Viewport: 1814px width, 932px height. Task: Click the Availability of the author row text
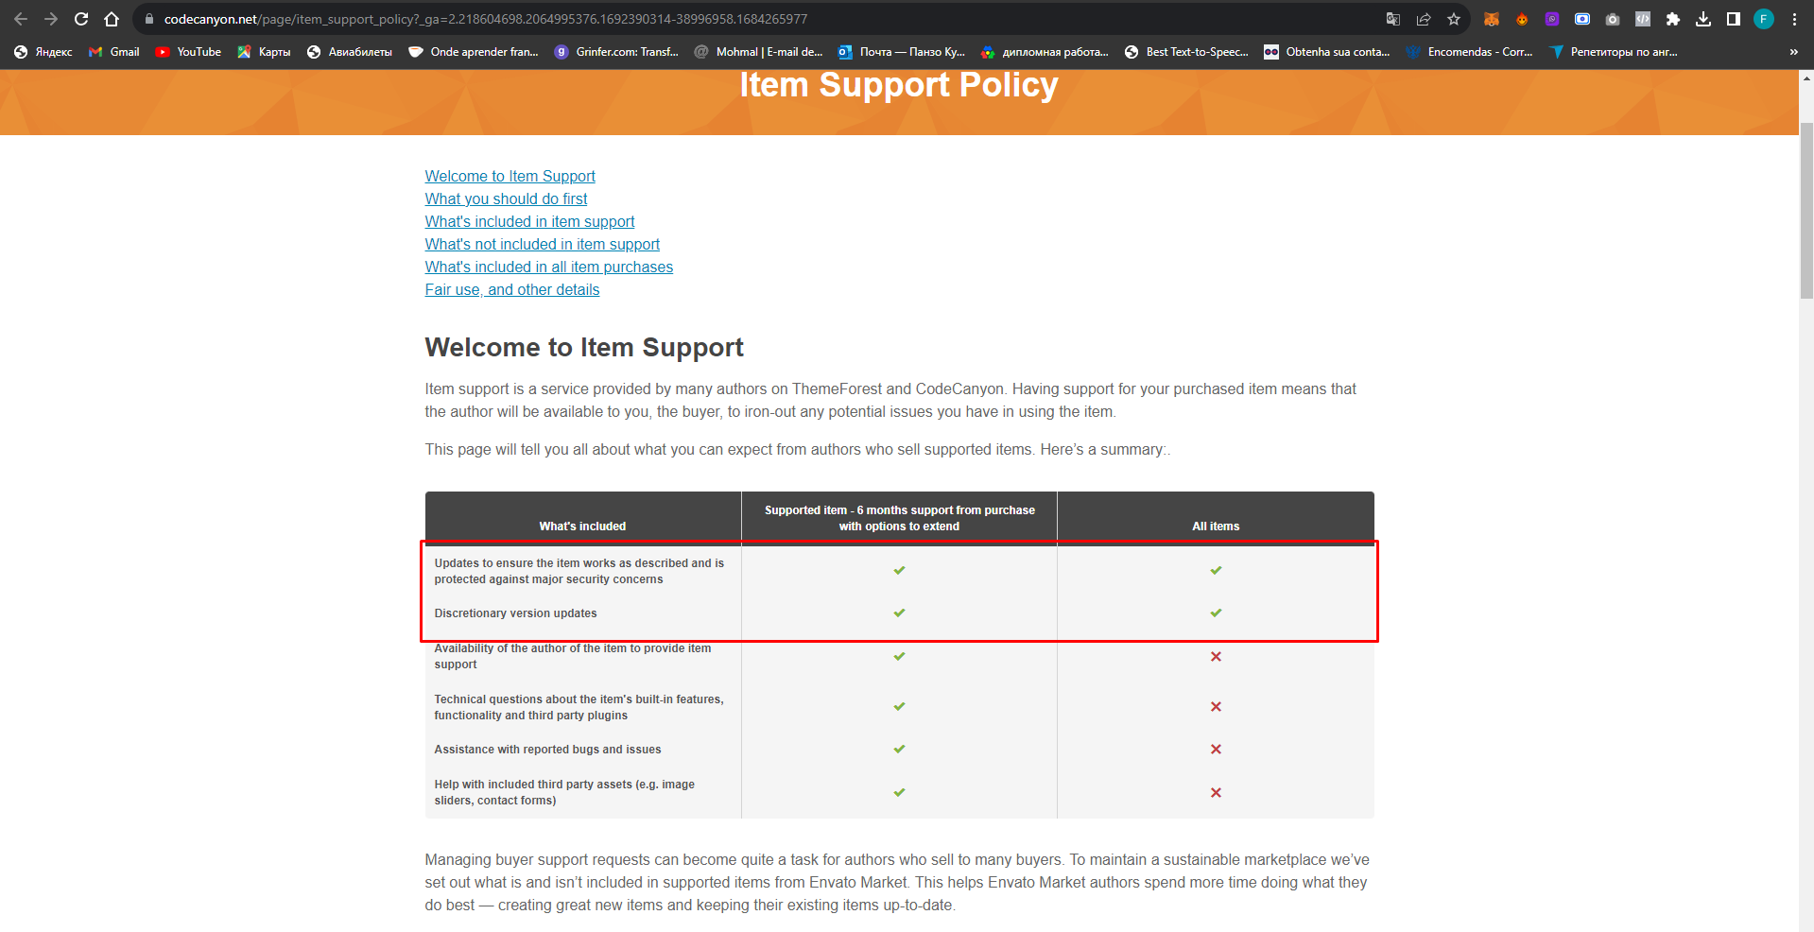point(572,656)
